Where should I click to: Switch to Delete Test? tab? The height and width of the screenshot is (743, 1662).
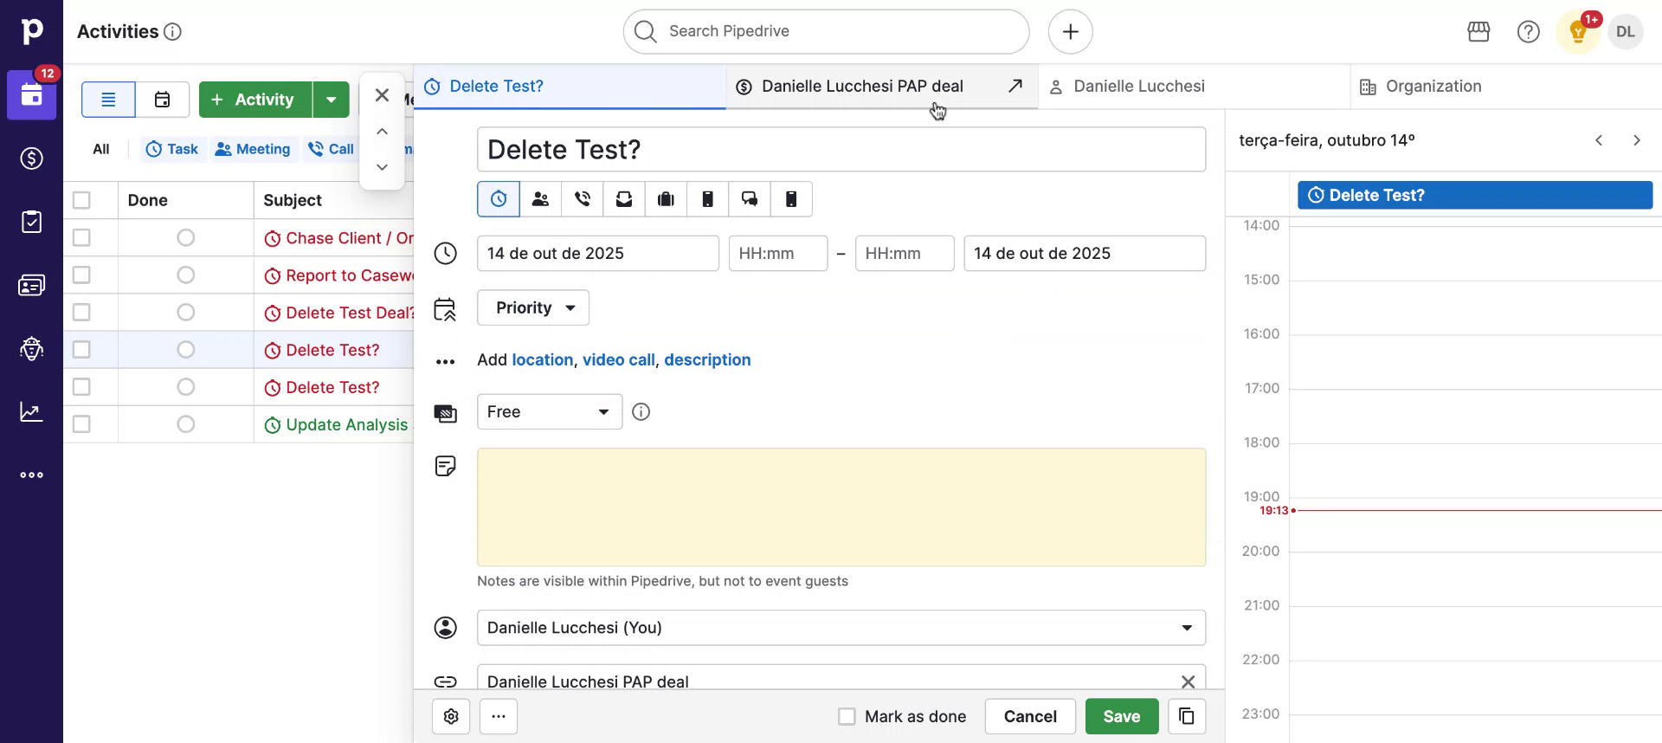(x=570, y=86)
